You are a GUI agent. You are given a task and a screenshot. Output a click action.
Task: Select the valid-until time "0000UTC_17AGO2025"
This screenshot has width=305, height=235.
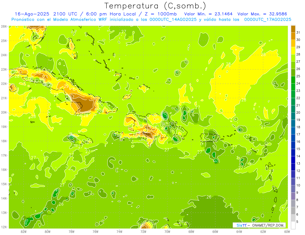(x=268, y=20)
